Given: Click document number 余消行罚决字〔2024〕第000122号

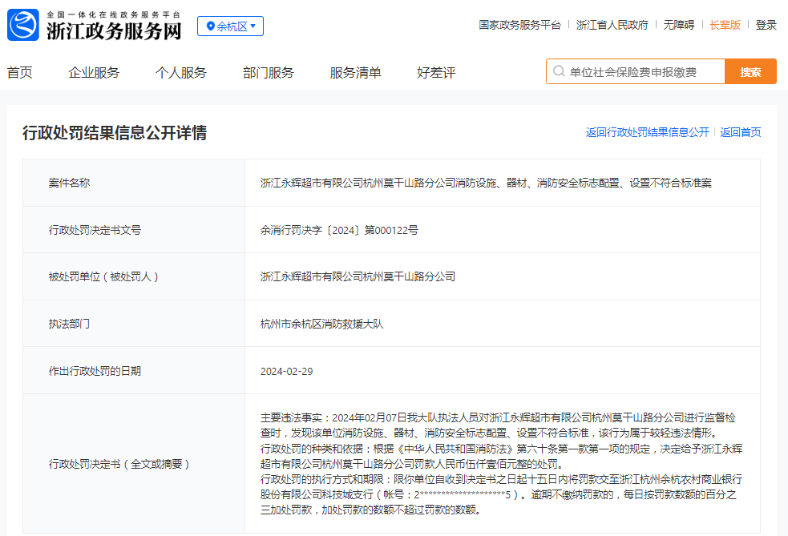Looking at the screenshot, I should 339,230.
